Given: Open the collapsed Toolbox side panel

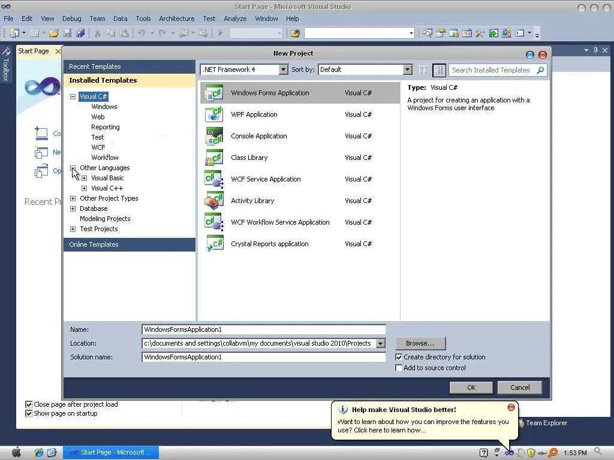Looking at the screenshot, I should pos(5,63).
